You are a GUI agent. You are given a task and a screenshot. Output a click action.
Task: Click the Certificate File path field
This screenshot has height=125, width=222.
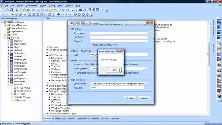coord(117,84)
